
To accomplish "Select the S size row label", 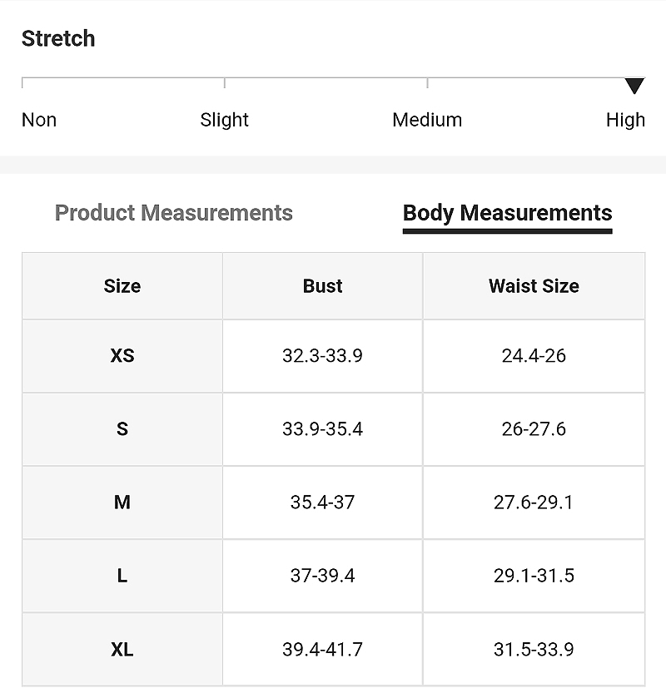I will tap(122, 428).
